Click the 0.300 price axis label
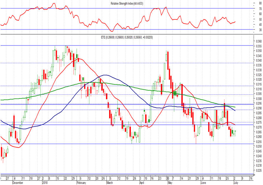This screenshot has width=263, height=185. (x=259, y=99)
